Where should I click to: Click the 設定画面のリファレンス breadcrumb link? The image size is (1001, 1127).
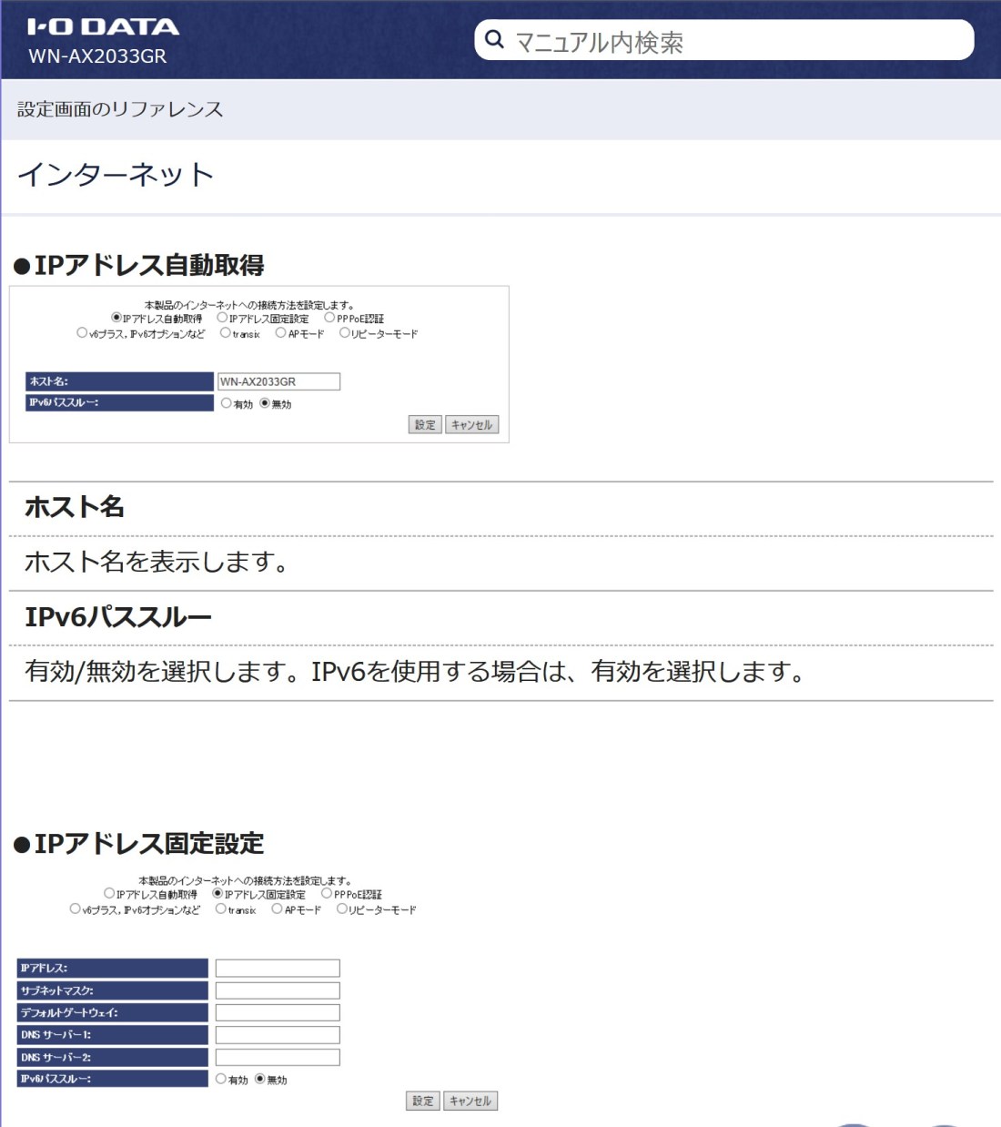(x=119, y=108)
